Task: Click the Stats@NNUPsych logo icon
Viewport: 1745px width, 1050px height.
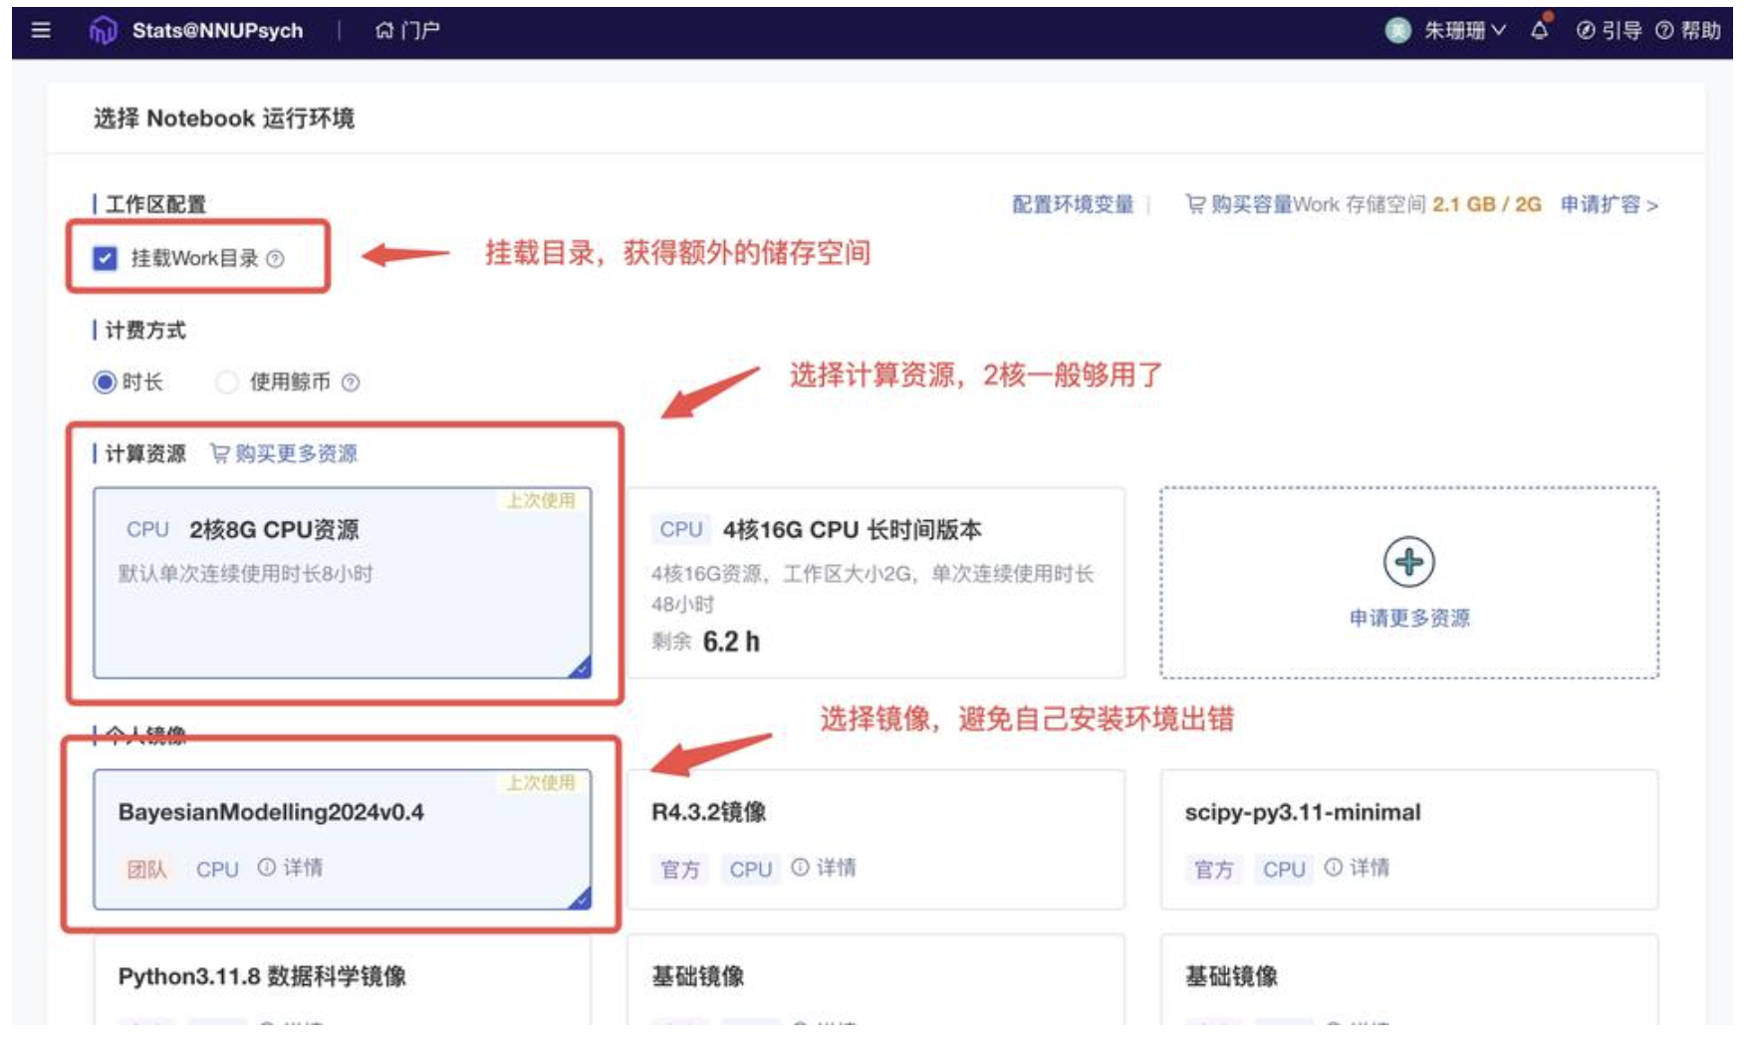Action: coord(103,31)
